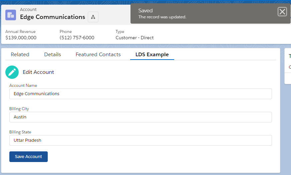Select the Featured Contacts tab

coord(98,55)
